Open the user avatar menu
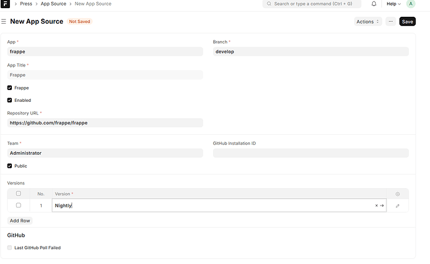 coord(411,4)
